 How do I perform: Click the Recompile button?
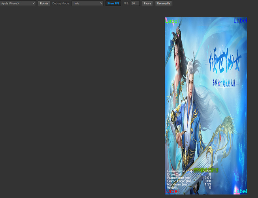(164, 3)
